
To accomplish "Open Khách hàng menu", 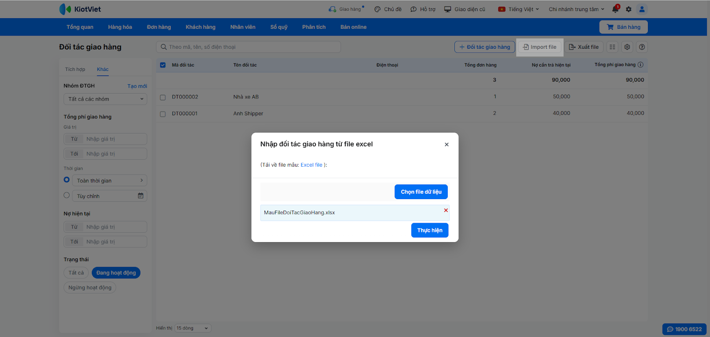I will (201, 27).
